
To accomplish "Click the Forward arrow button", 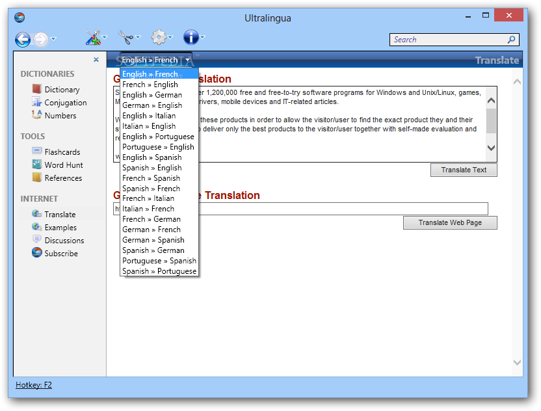I will tap(41, 39).
